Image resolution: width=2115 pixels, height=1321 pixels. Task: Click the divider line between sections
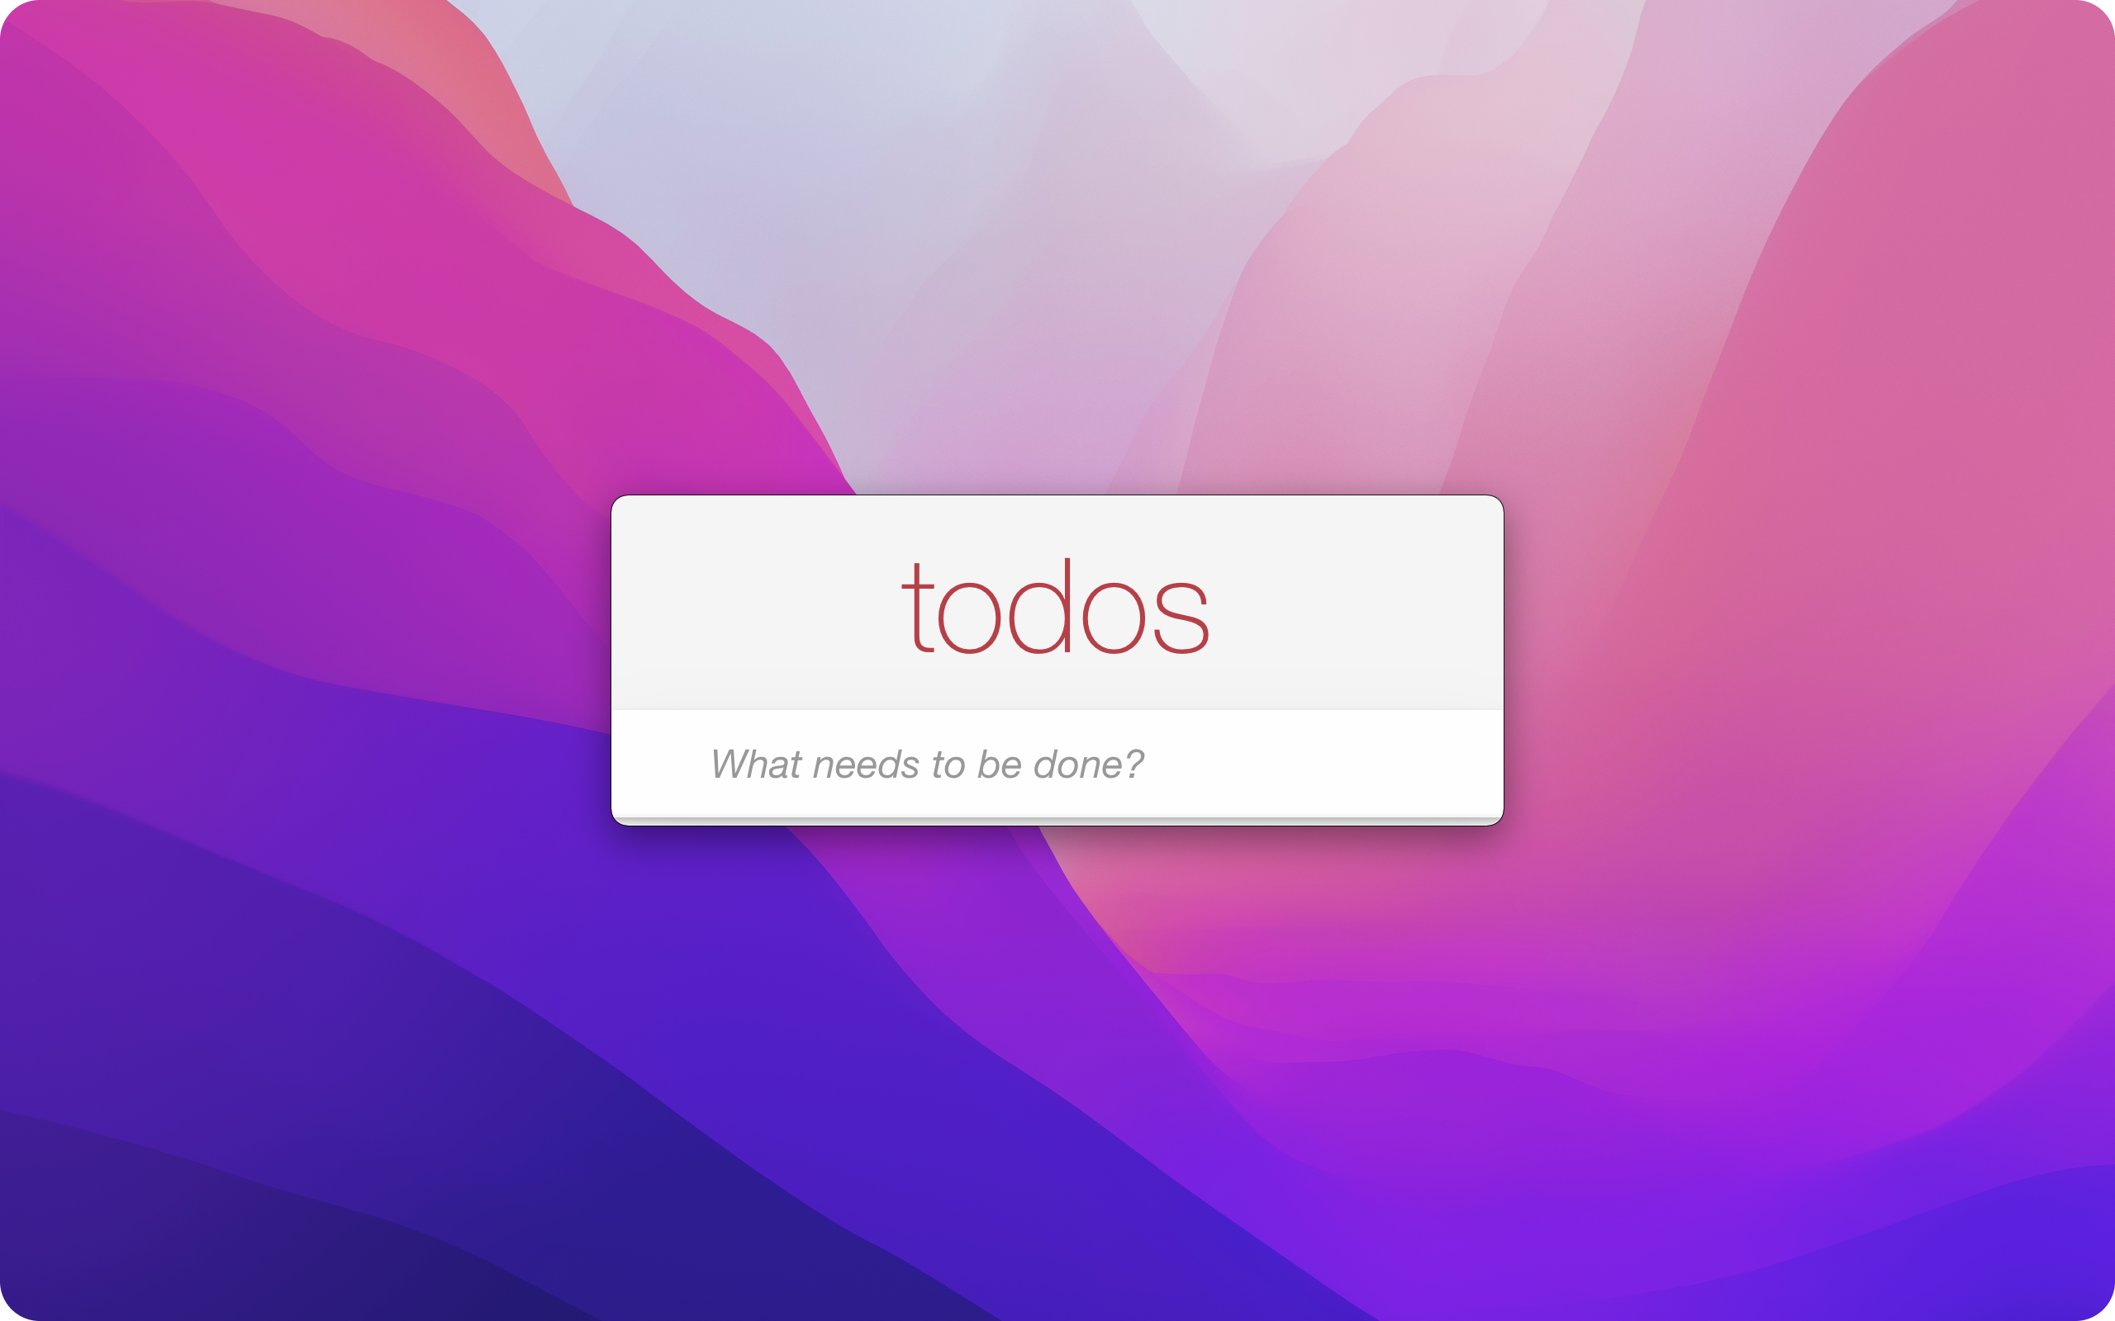click(1057, 697)
